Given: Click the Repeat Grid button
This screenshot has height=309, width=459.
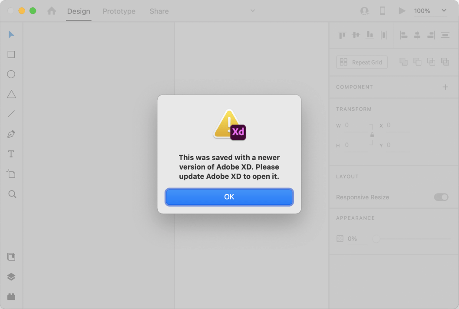Looking at the screenshot, I should [362, 62].
